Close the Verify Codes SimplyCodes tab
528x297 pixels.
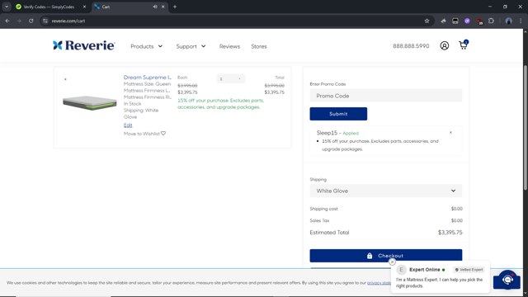[84, 7]
